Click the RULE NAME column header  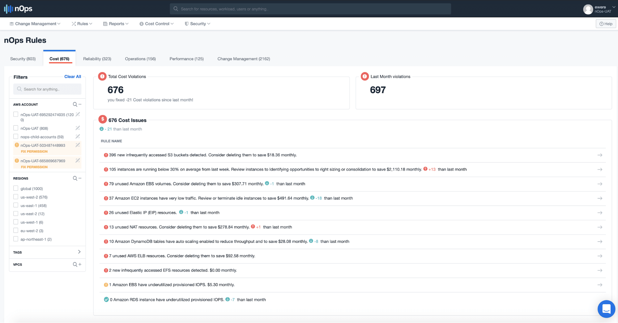(x=111, y=141)
